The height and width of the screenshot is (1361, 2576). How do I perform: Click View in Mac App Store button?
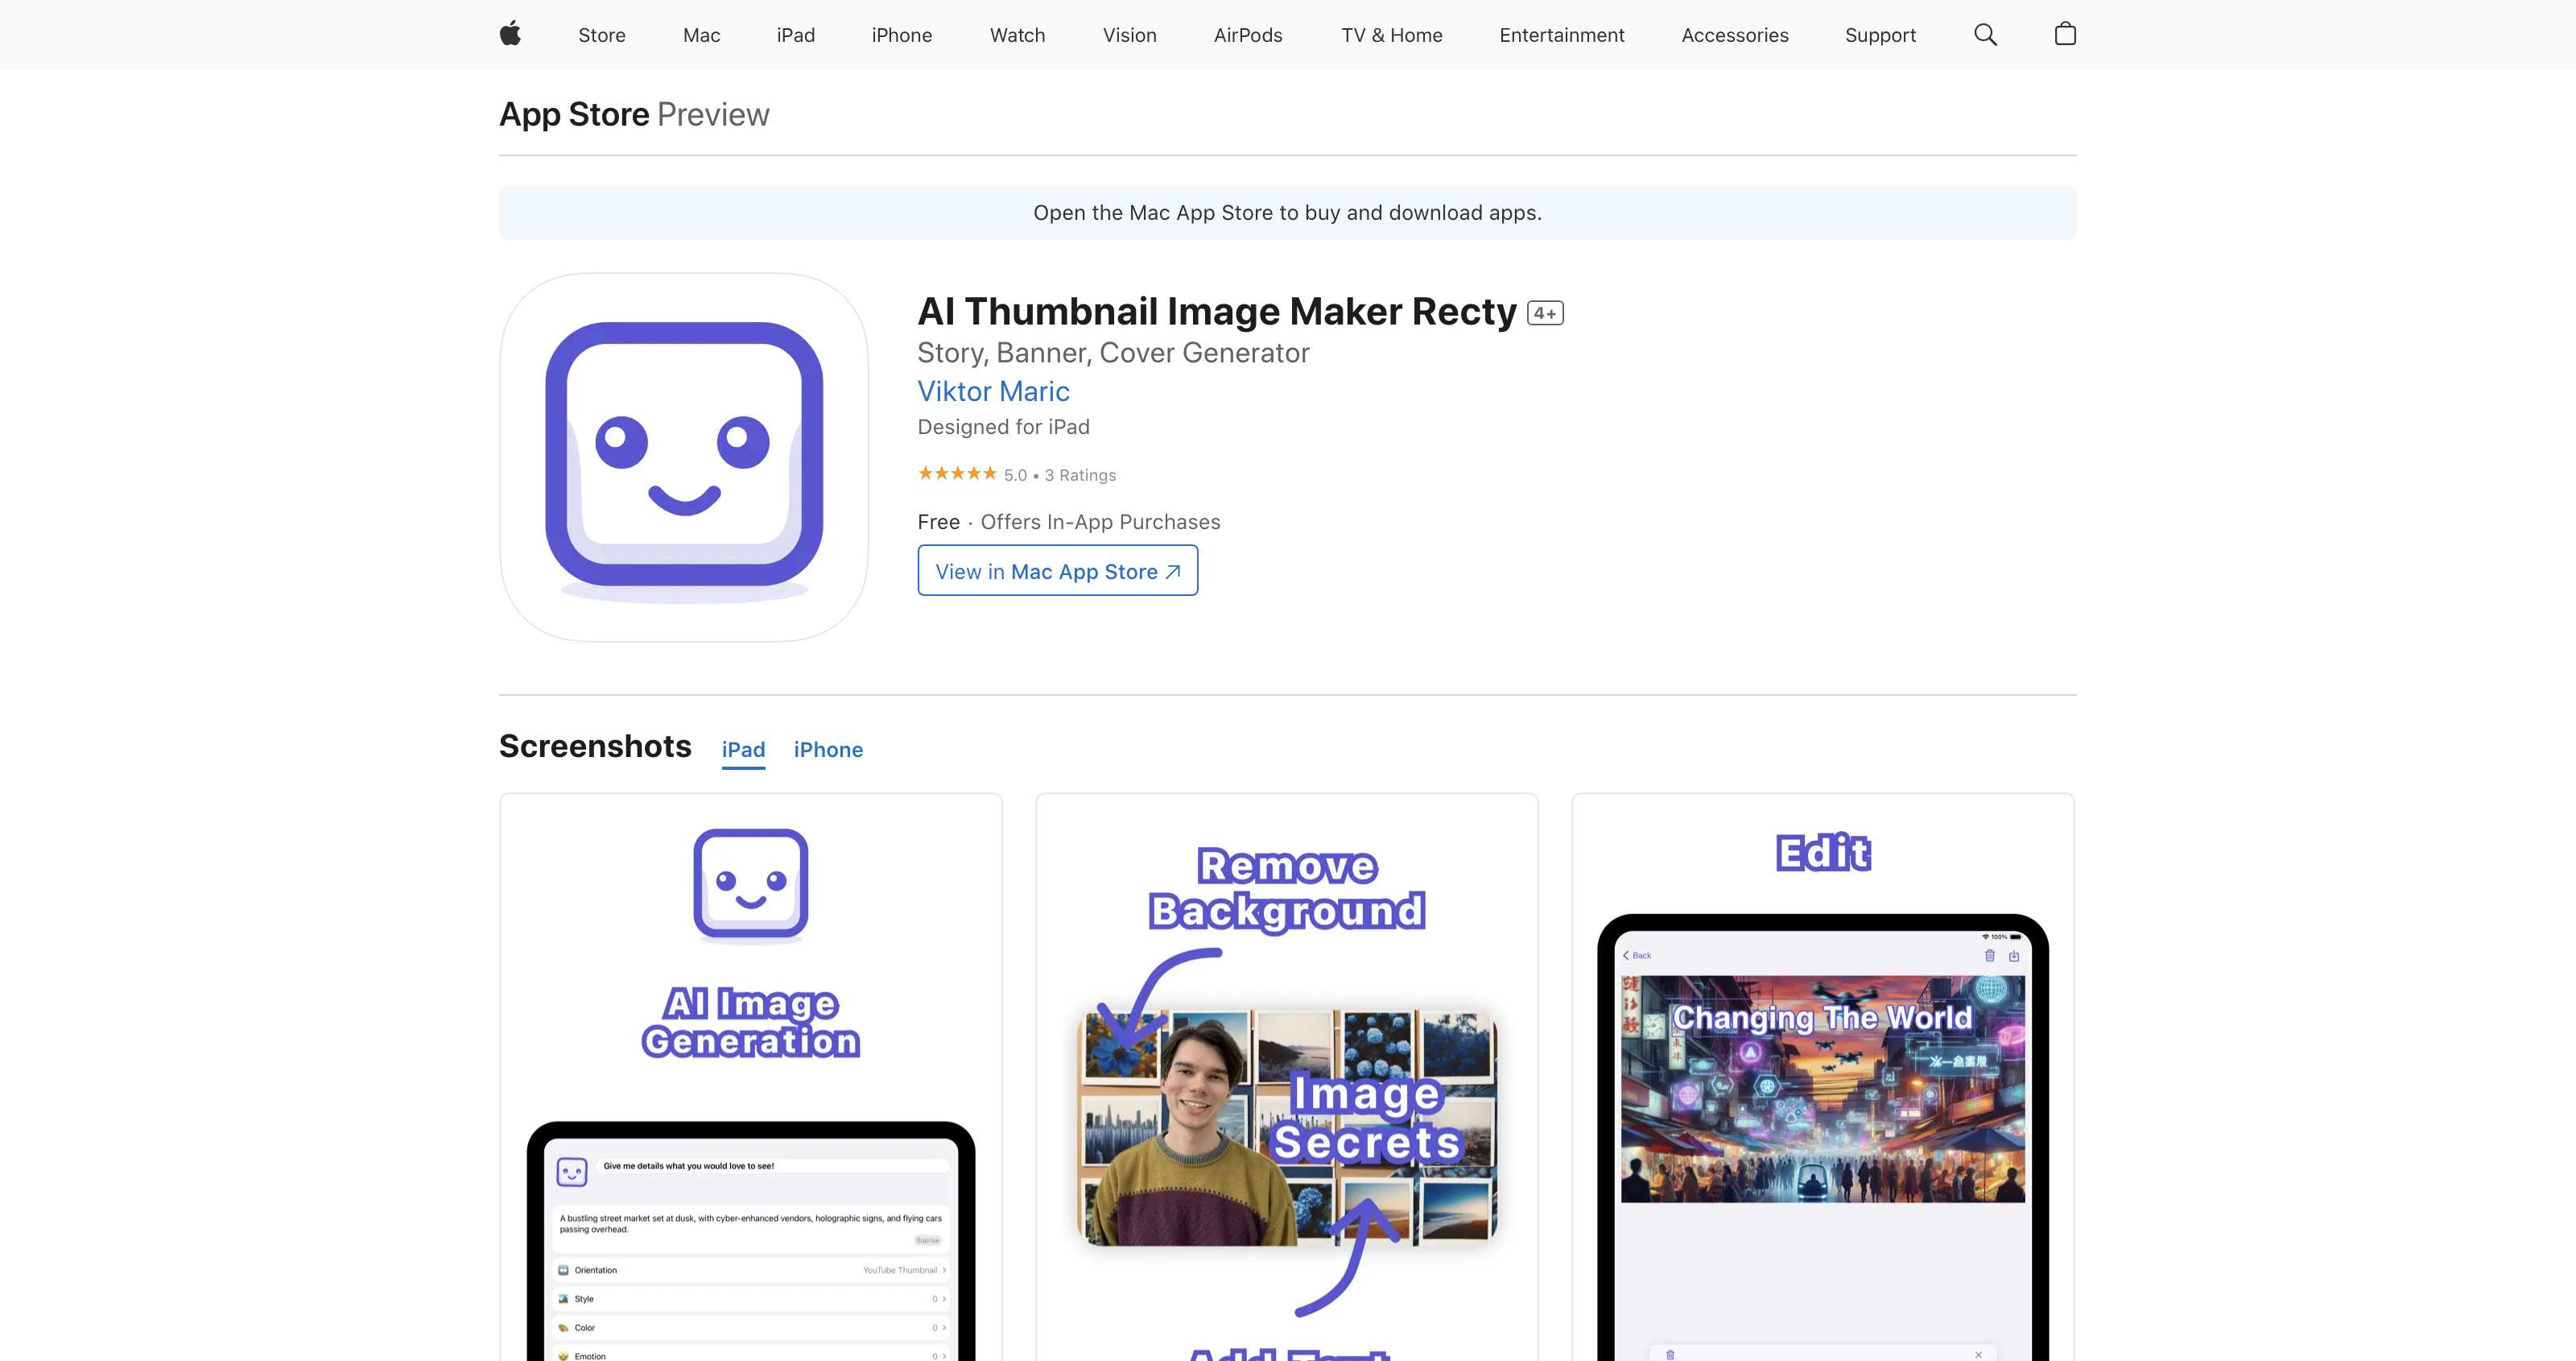[x=1057, y=570]
